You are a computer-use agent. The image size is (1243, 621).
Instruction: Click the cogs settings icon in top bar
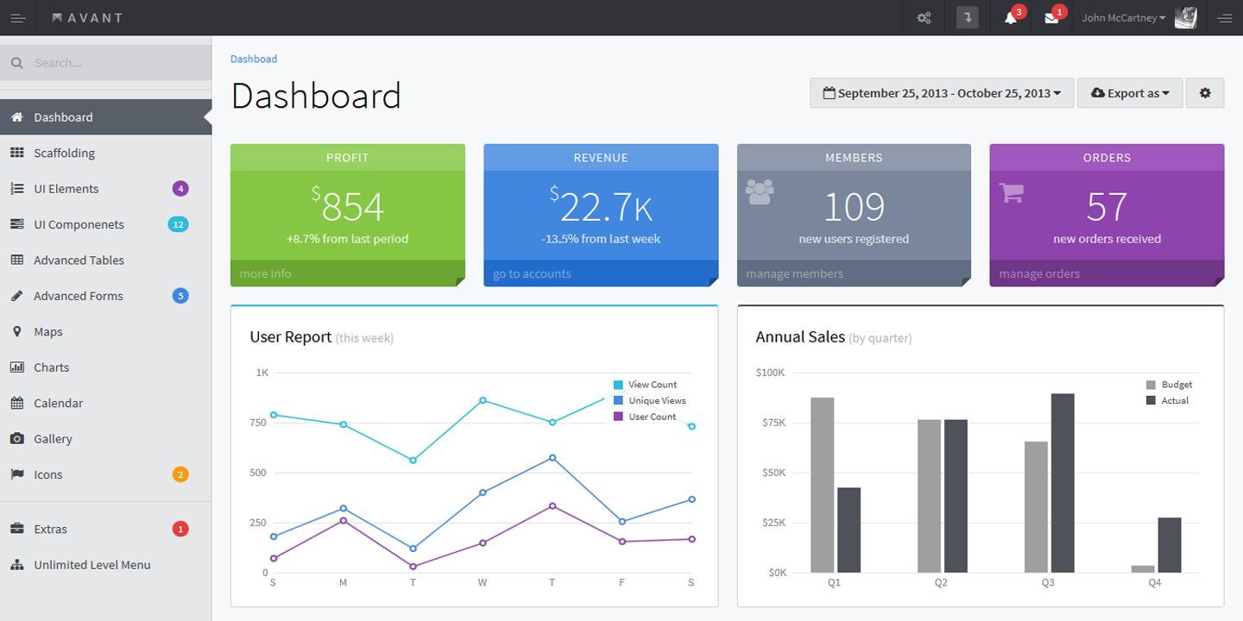coord(924,17)
